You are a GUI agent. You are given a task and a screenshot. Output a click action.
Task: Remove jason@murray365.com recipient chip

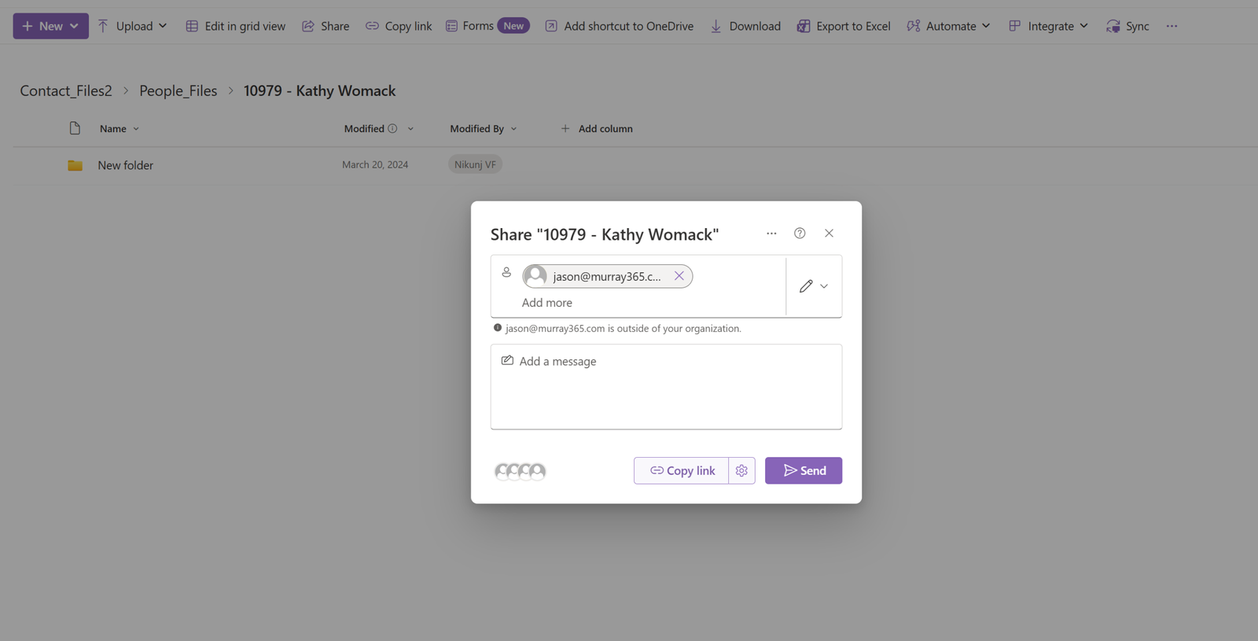pos(679,276)
